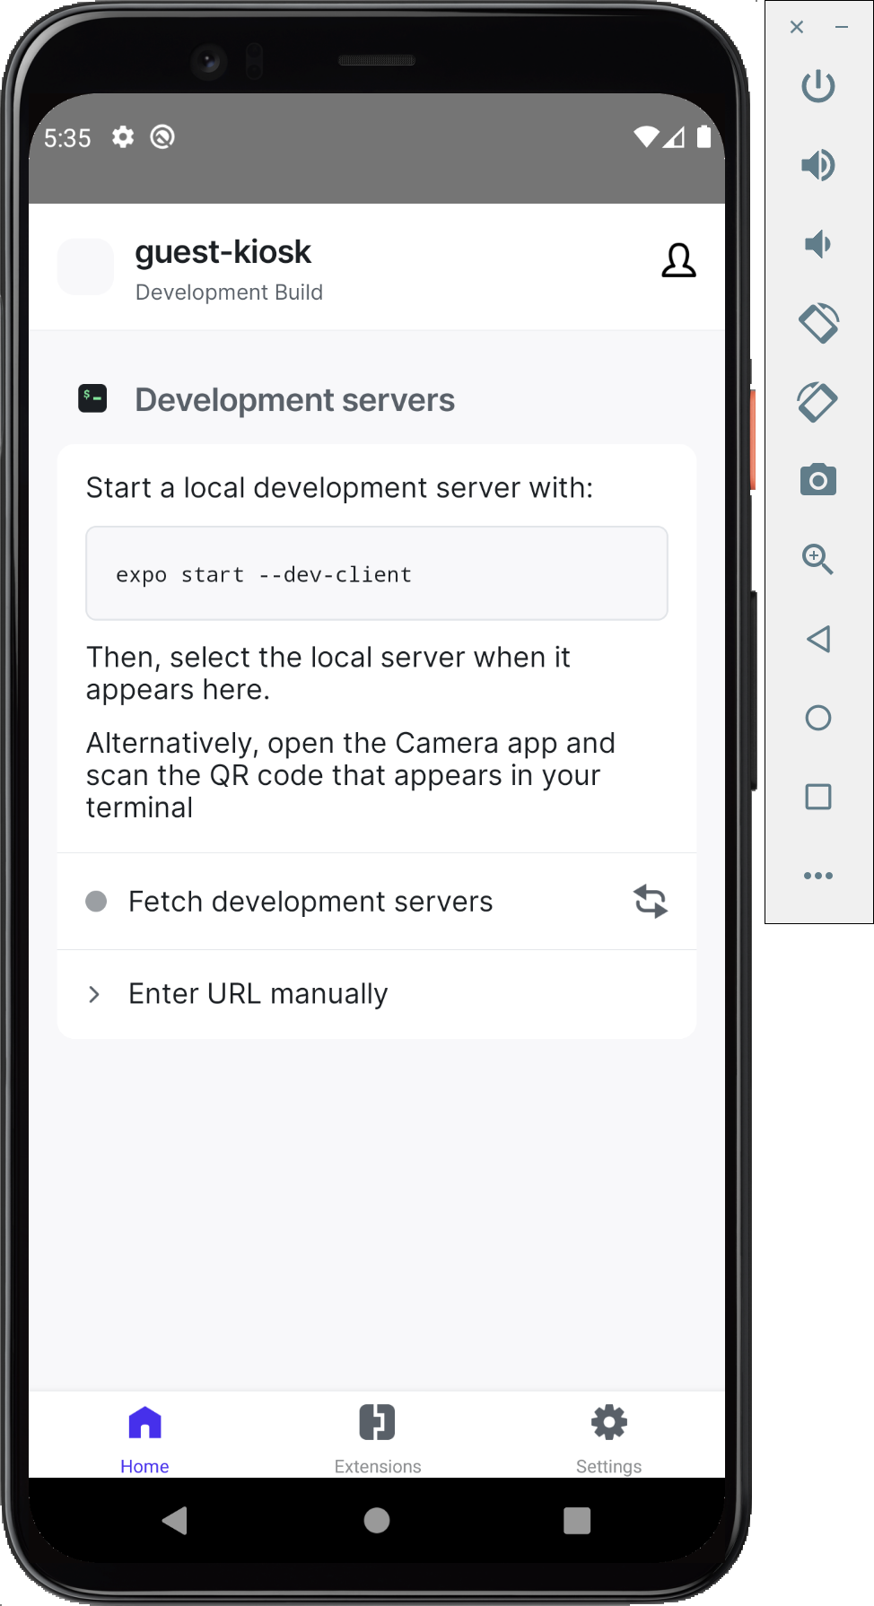Viewport: 874px width, 1606px height.
Task: Take a screenshot with the emulator camera icon
Action: 818,481
